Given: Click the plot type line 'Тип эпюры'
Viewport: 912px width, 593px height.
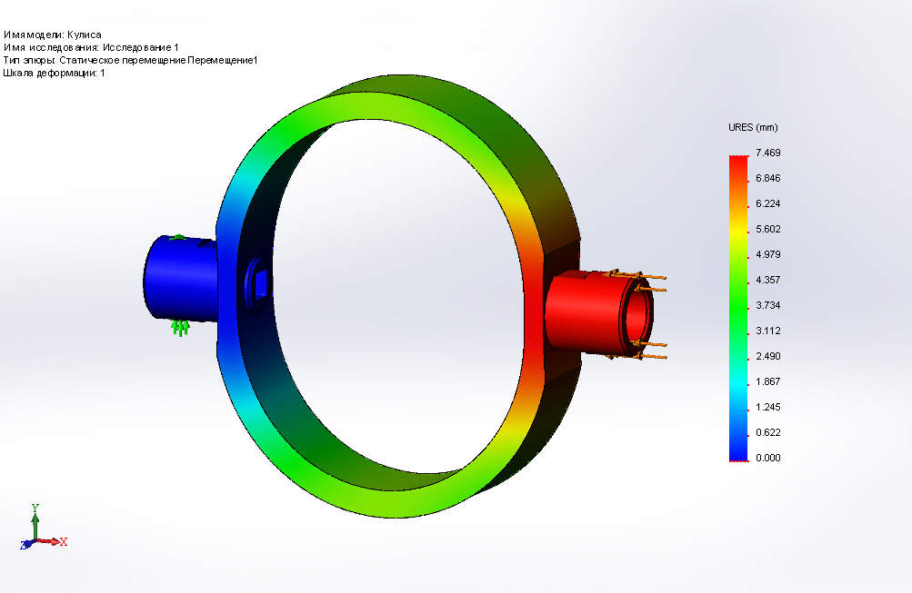Looking at the screenshot, I should click(x=130, y=61).
